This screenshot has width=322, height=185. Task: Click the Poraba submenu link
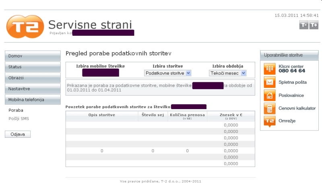pos(16,110)
